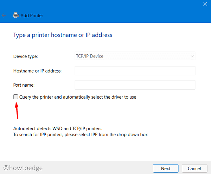Click the Port name field
The width and height of the screenshot is (211, 174).
click(135, 85)
